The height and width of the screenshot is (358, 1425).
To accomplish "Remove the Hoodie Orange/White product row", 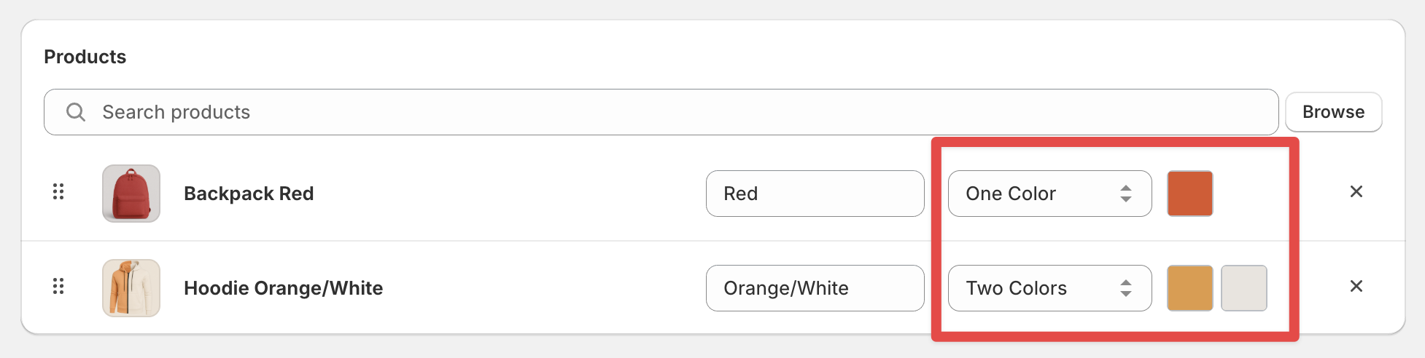I will click(x=1356, y=286).
